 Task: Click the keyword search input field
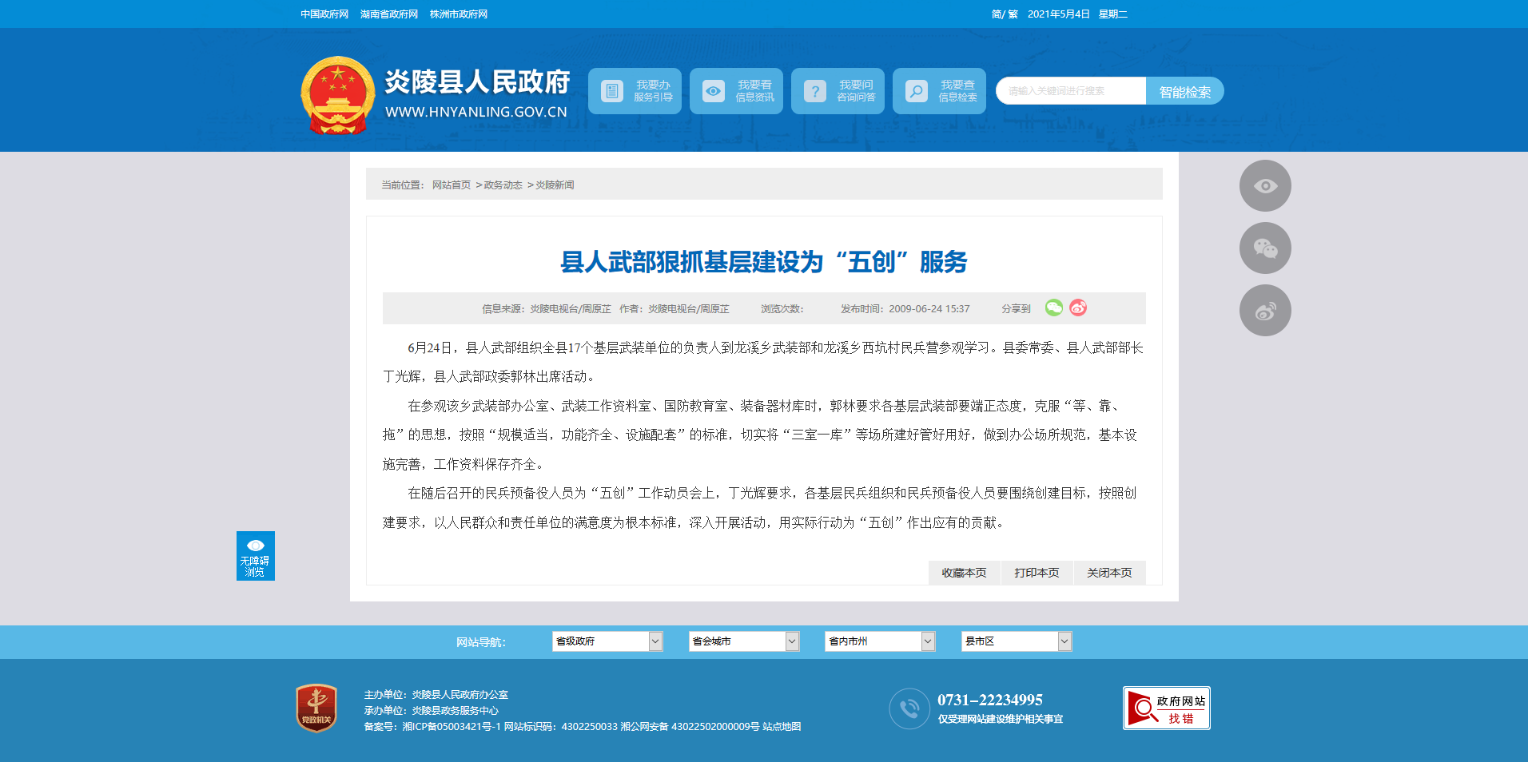(1071, 91)
